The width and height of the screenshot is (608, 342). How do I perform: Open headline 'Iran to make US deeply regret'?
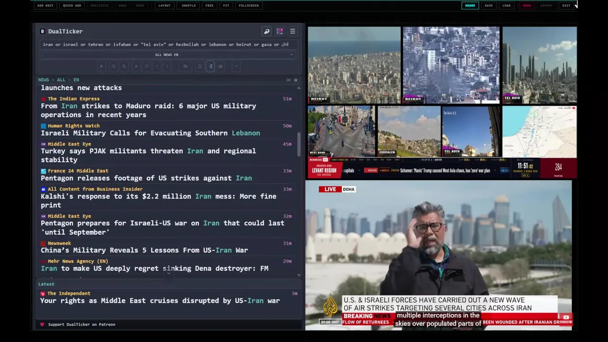click(154, 268)
